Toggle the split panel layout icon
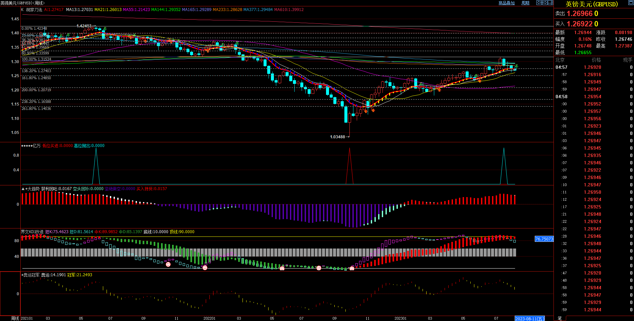634x321 pixels. 550,3
